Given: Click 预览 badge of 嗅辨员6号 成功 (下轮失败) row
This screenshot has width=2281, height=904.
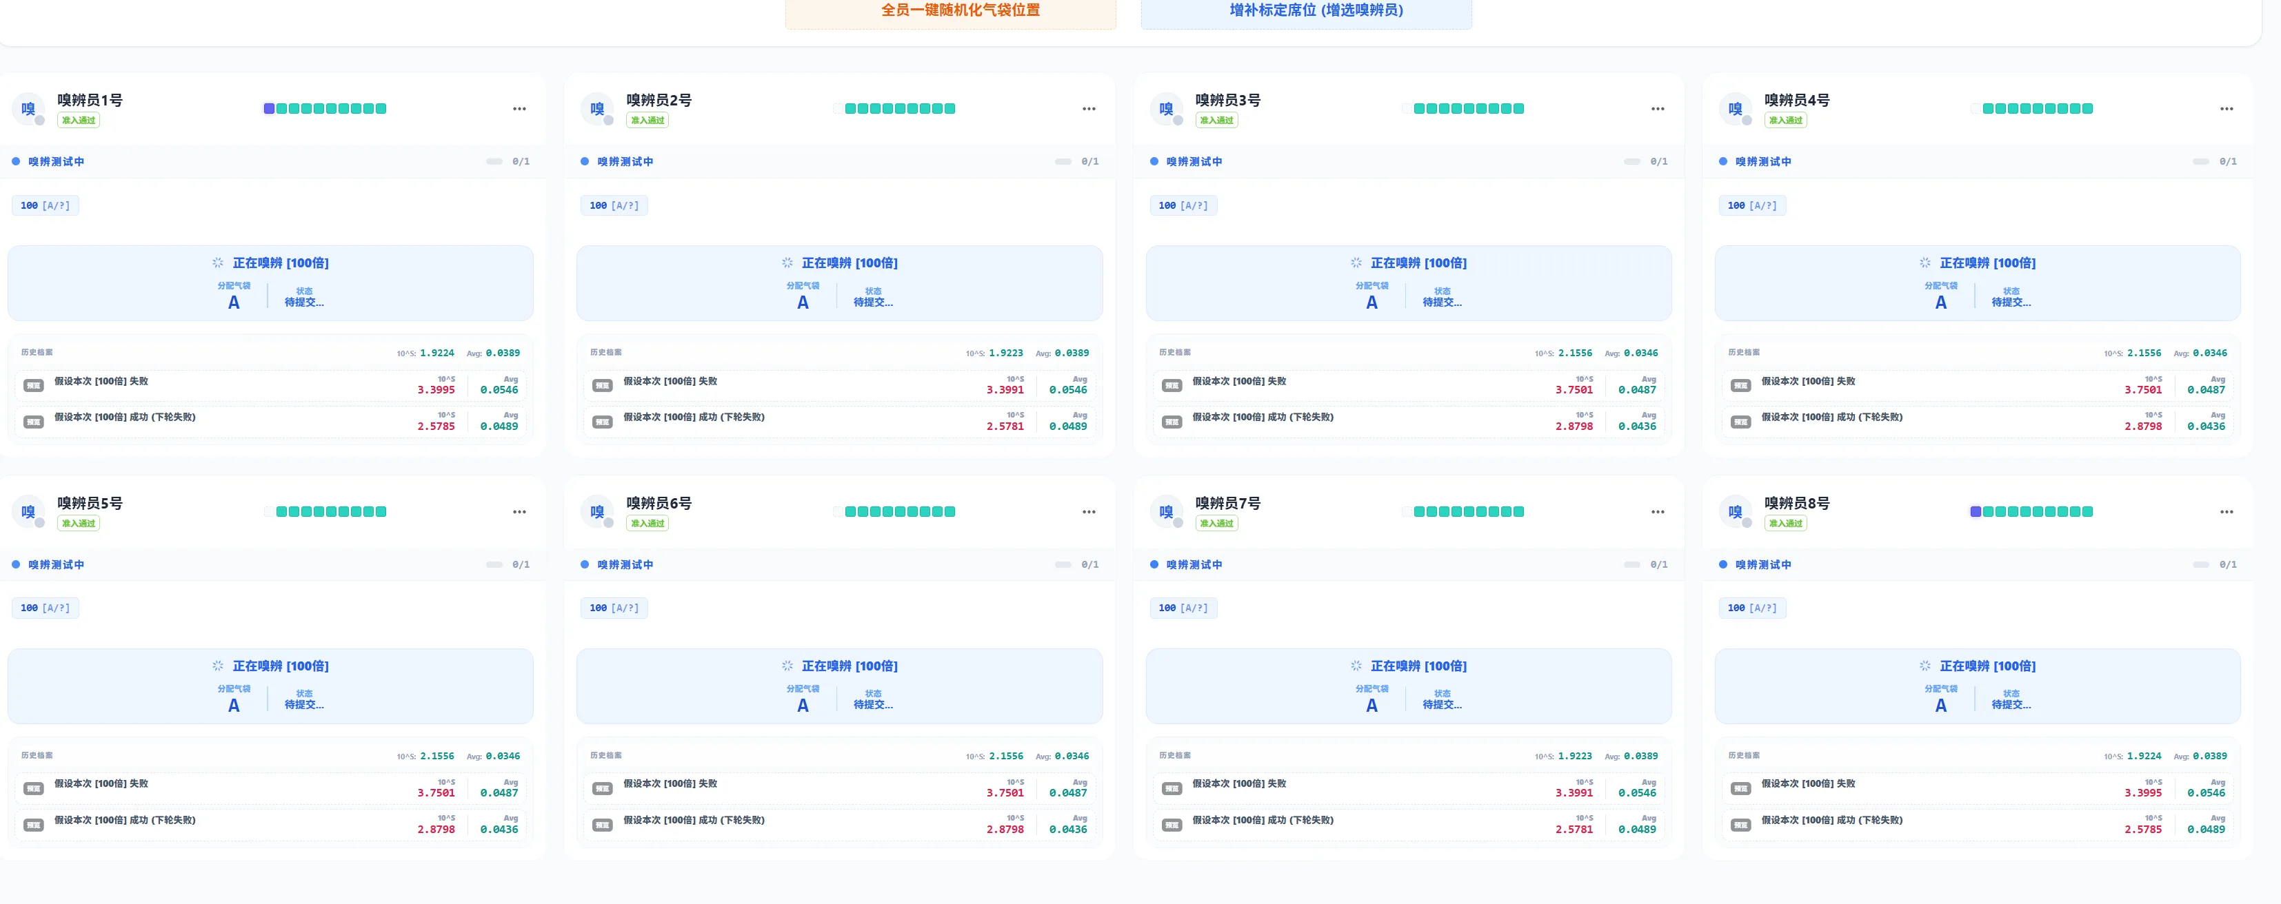Looking at the screenshot, I should (x=603, y=825).
